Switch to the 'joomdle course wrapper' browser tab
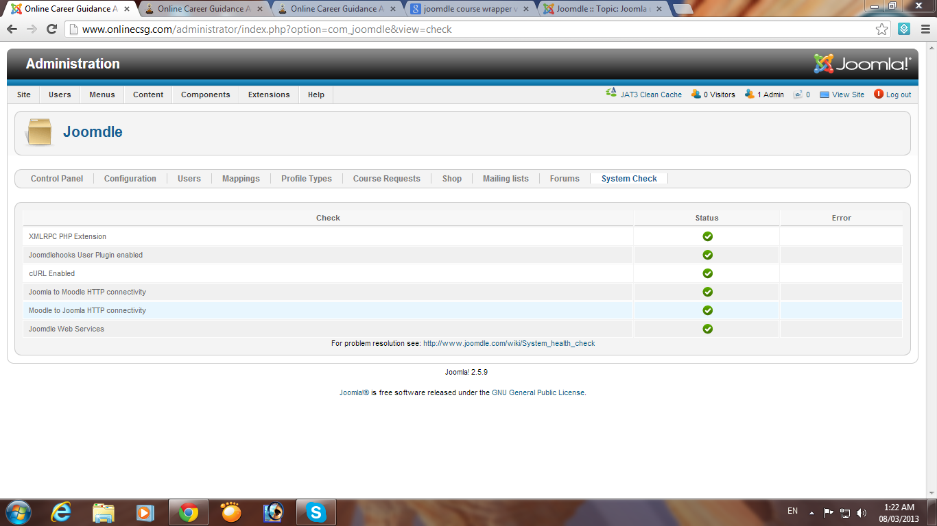The image size is (937, 526). (471, 9)
